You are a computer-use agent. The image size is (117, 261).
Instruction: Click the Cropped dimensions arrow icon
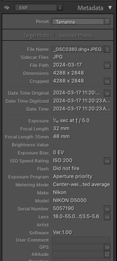point(107,81)
